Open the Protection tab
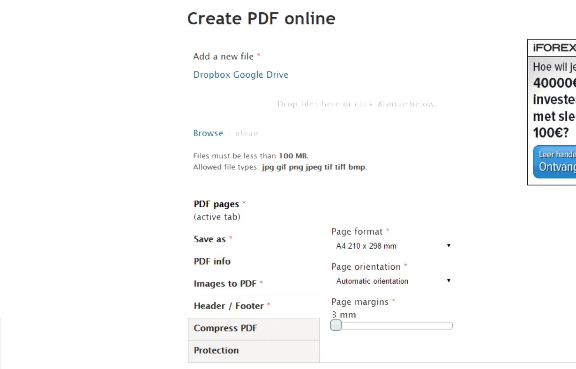The height and width of the screenshot is (369, 576). (x=216, y=350)
